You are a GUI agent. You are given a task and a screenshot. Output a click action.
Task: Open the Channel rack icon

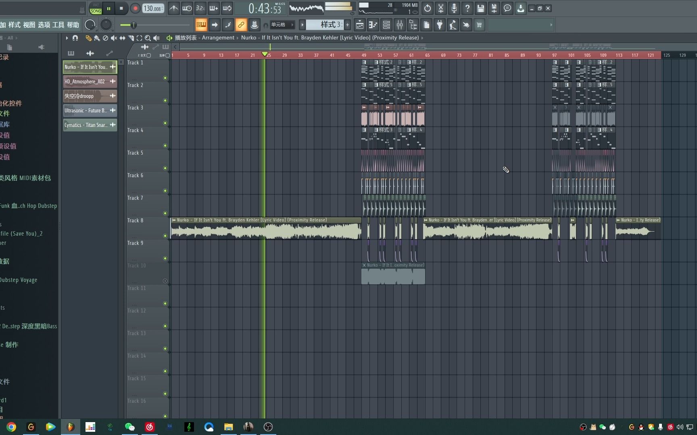pyautogui.click(x=386, y=25)
